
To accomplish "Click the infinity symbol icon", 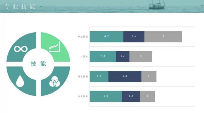I will 21,49.
